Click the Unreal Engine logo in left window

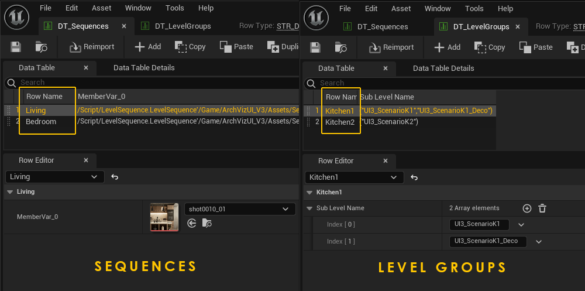[16, 18]
